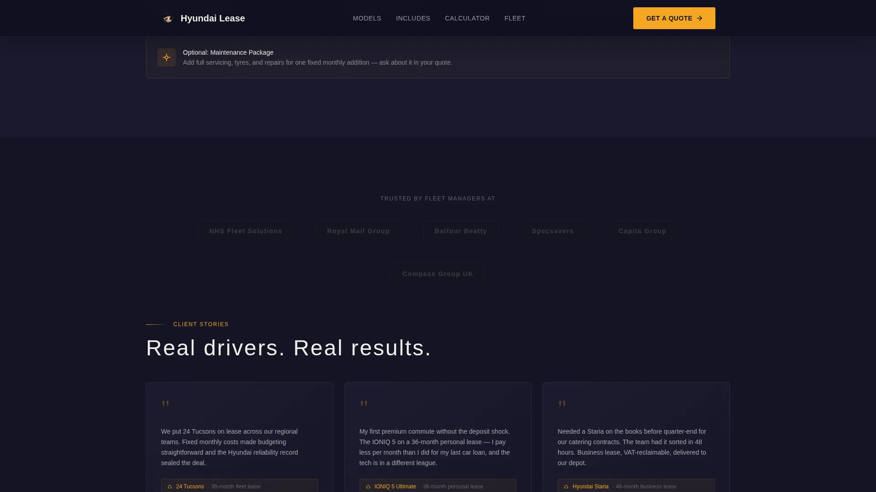Click the car icon beside 24 Tucsons
The height and width of the screenshot is (492, 876).
click(170, 487)
